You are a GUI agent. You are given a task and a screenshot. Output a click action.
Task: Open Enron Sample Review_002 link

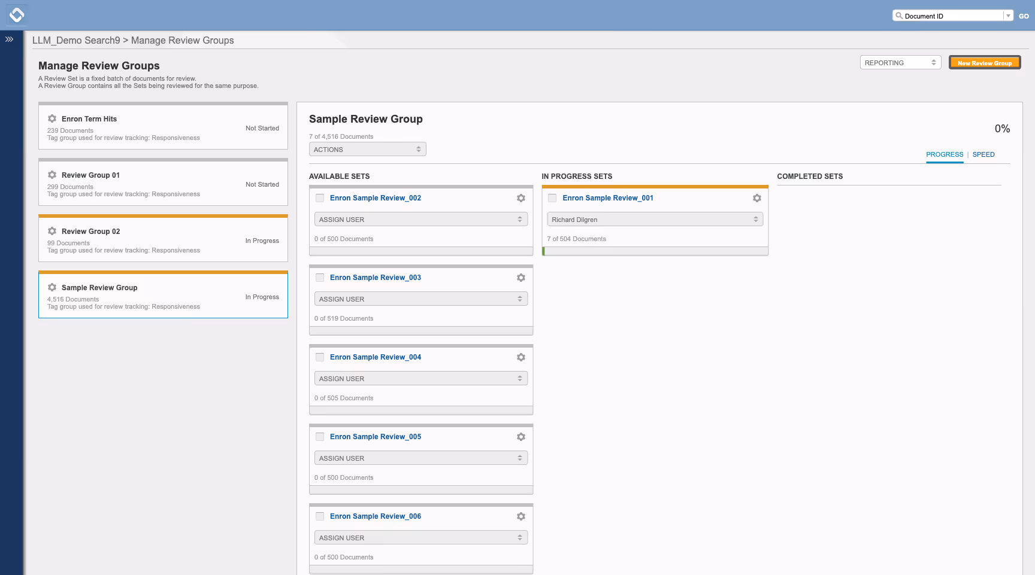click(376, 198)
